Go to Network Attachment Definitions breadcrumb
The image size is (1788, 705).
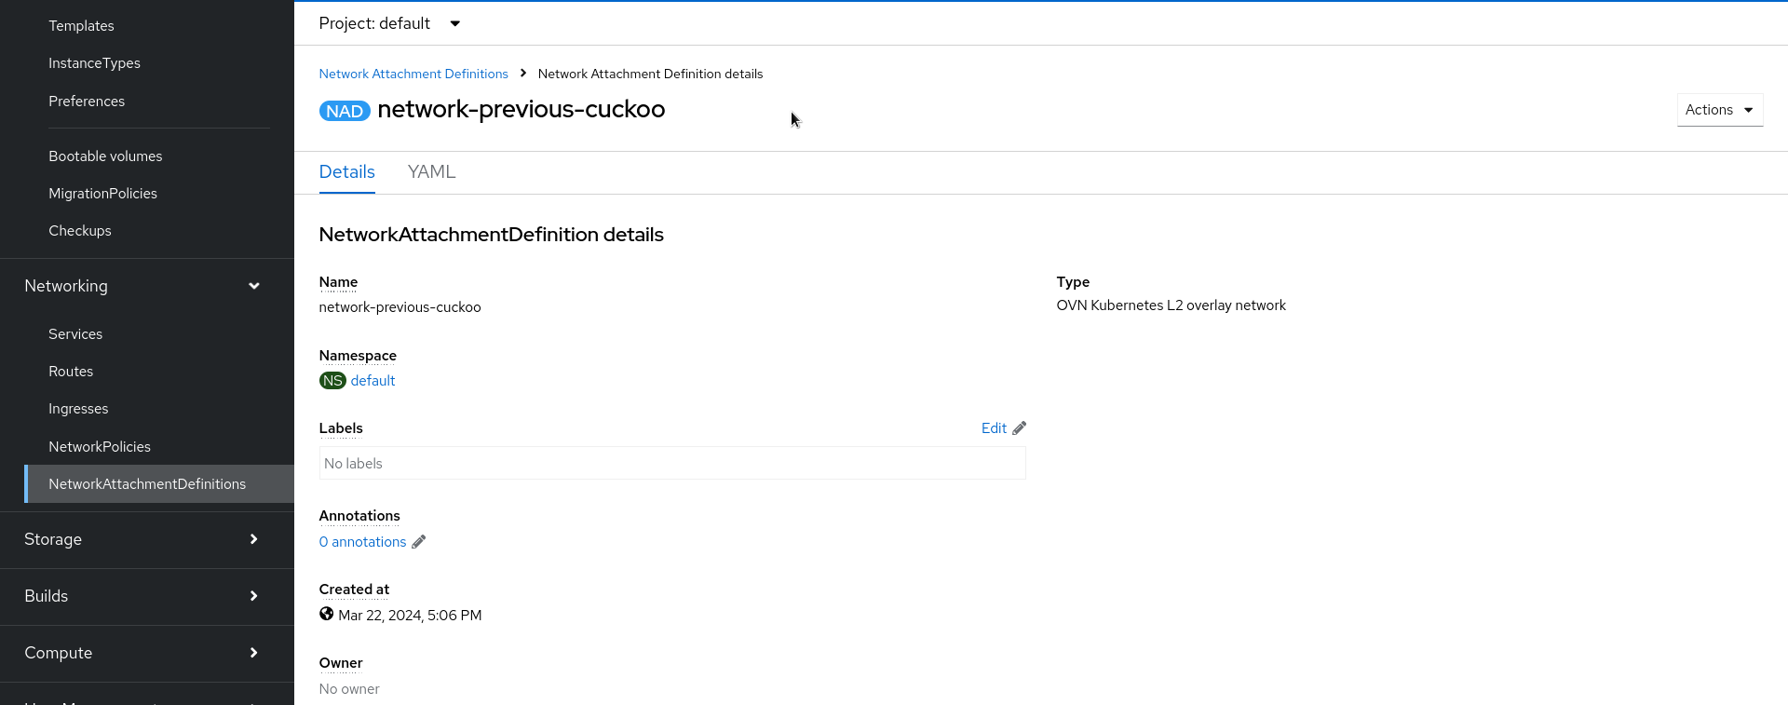click(x=413, y=74)
